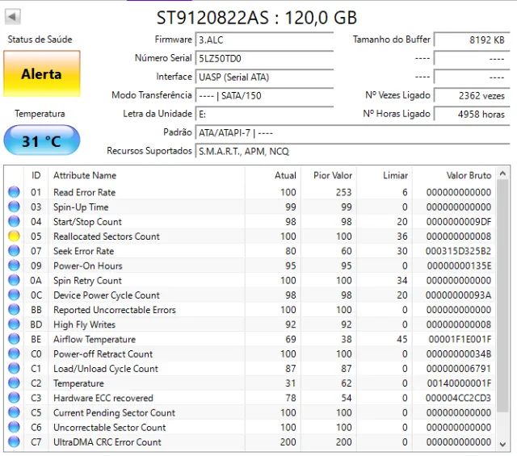This screenshot has width=517, height=456.
Task: Select the Firmware field 3.ALC
Action: tap(264, 40)
